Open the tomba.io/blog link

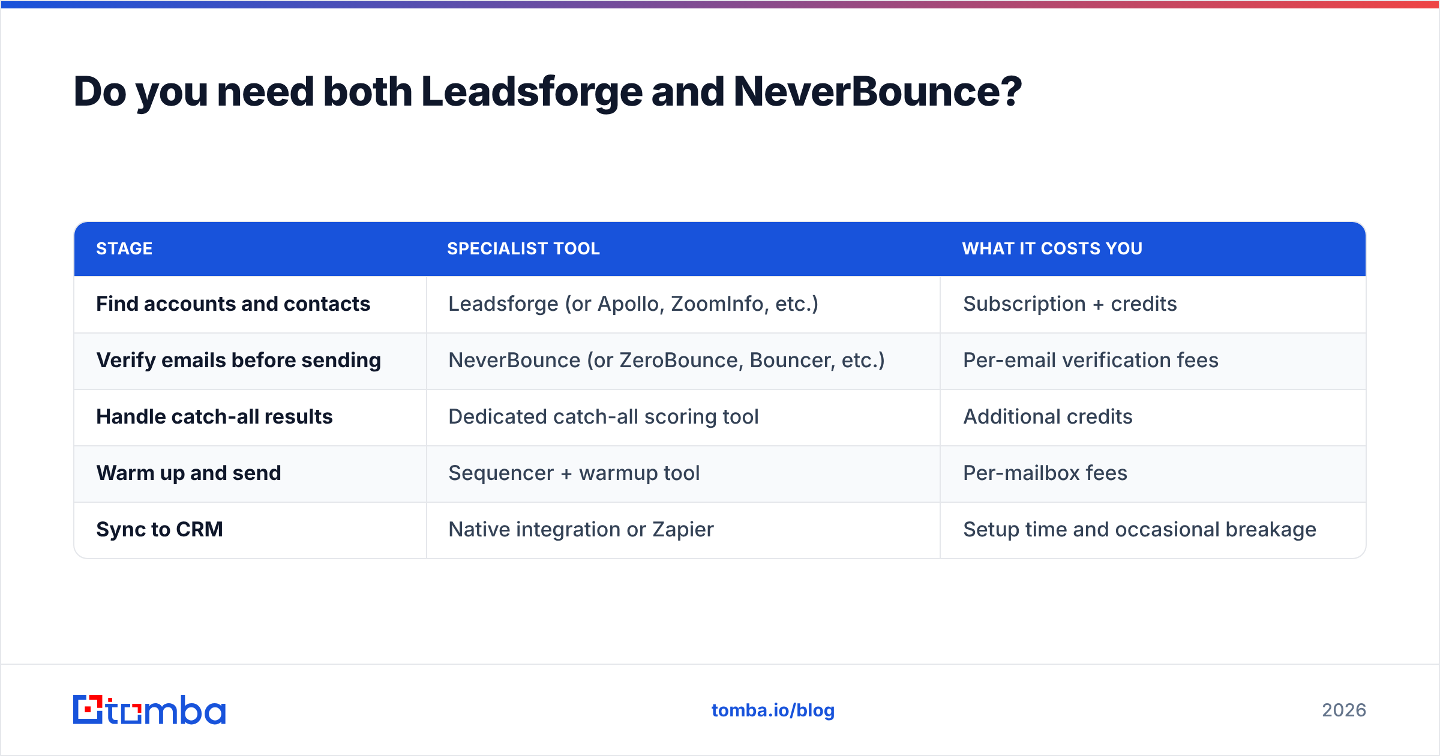click(773, 710)
